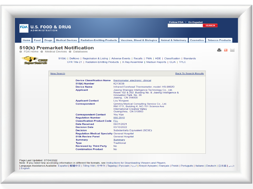Open the Cosmetics tab
Screen dimensions: 253x189
(x=197, y=40)
